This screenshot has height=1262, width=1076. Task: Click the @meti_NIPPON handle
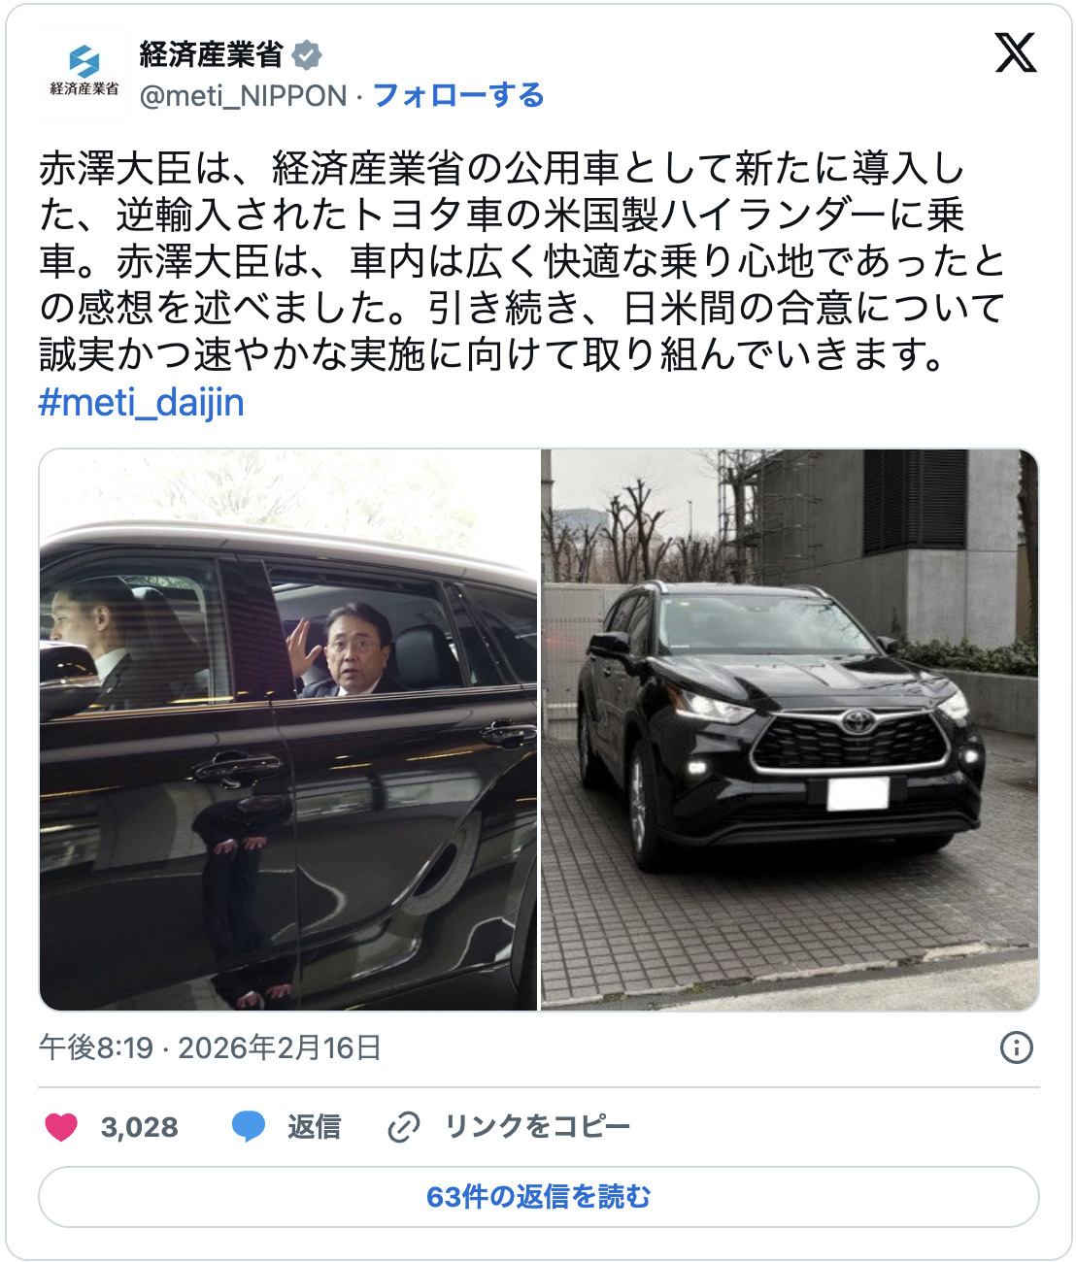(x=243, y=96)
